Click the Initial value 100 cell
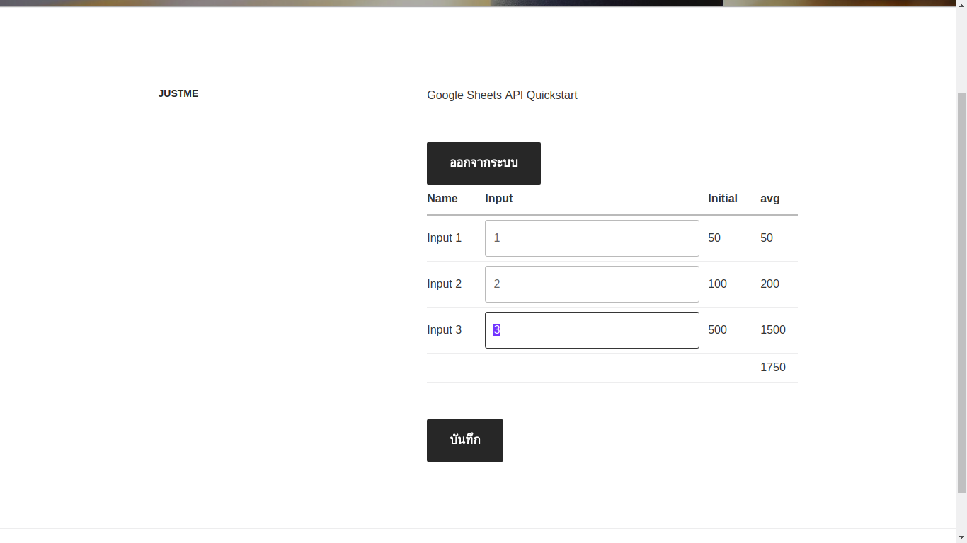Viewport: 967px width, 543px height. [717, 284]
